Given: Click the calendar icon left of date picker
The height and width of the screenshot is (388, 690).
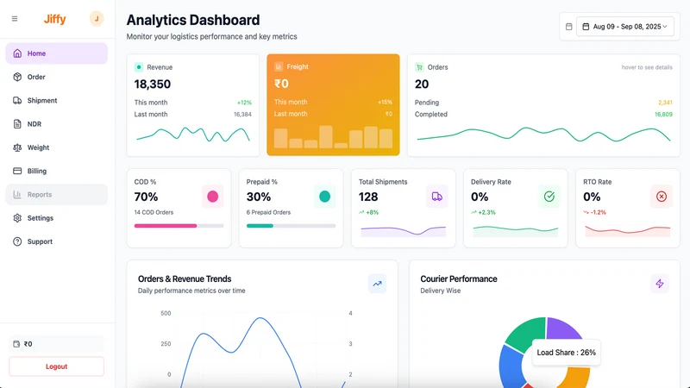Looking at the screenshot, I should click(x=568, y=27).
